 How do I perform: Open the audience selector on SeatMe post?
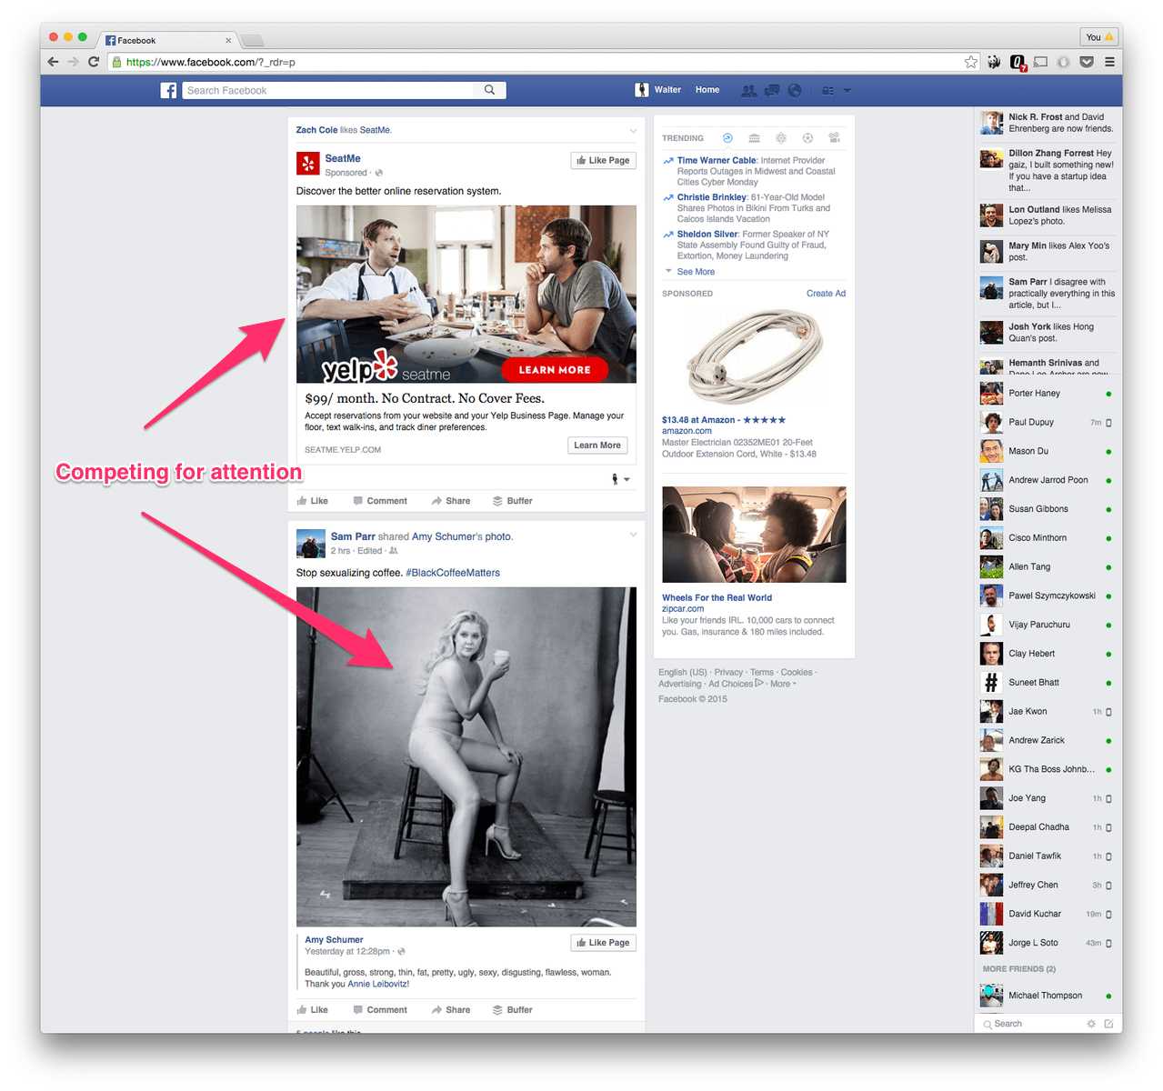(621, 479)
